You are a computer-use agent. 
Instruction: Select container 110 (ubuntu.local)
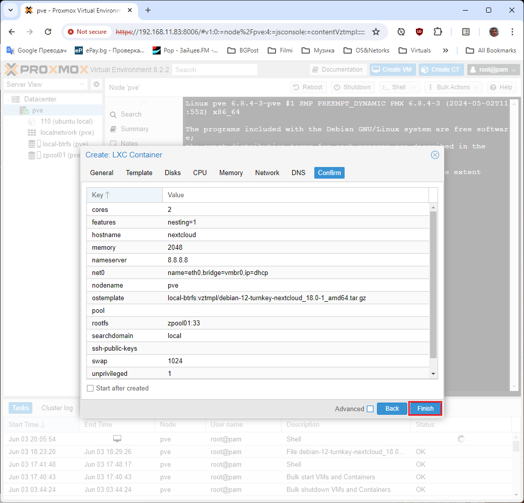[x=67, y=122]
